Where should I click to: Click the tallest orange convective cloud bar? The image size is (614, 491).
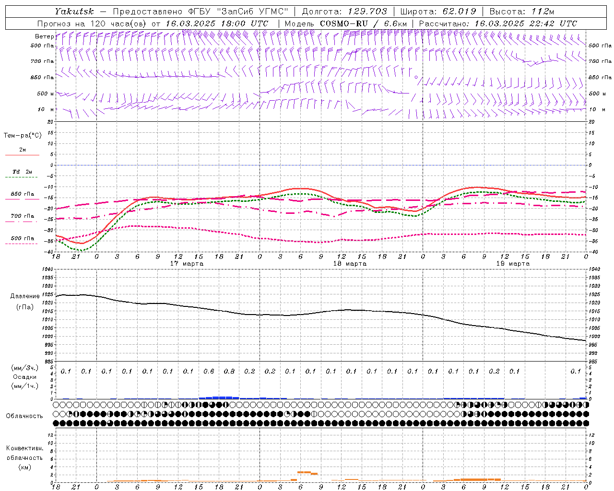[x=304, y=472]
